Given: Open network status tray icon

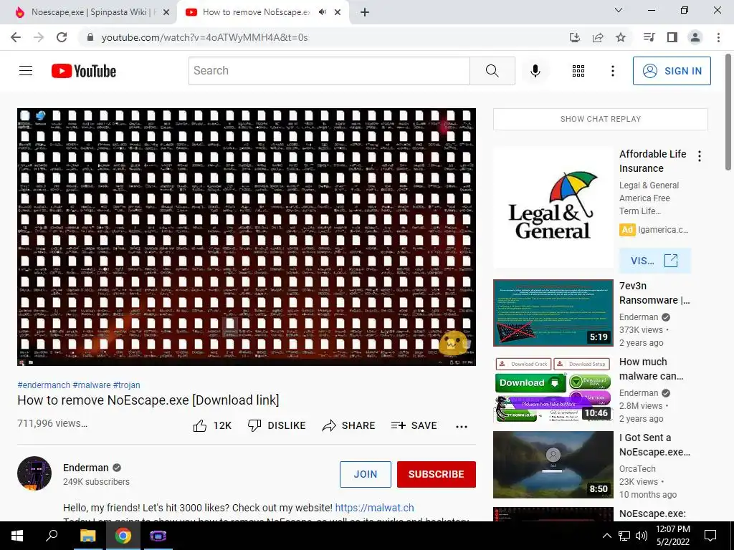Looking at the screenshot, I should (x=624, y=536).
